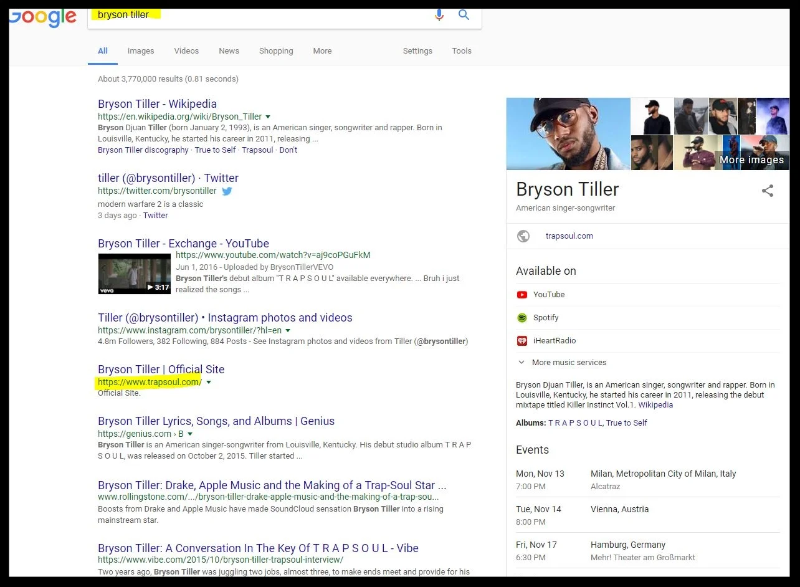Click the True to Self album link in panel
800x587 pixels.
click(x=627, y=423)
